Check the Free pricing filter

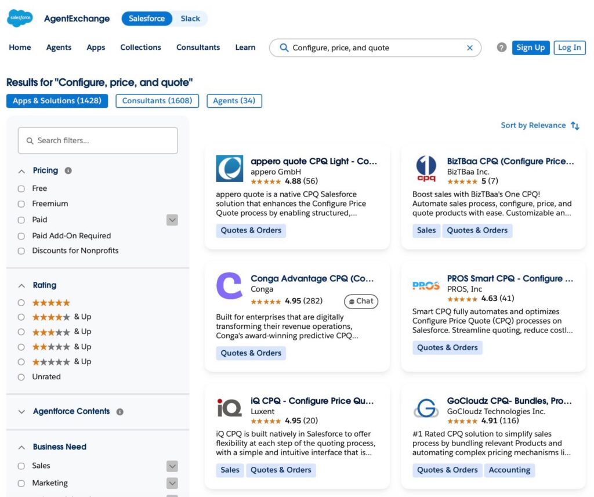21,188
